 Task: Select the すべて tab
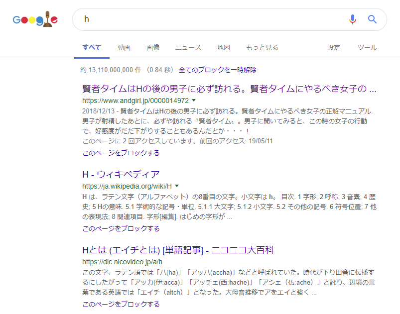tap(92, 48)
